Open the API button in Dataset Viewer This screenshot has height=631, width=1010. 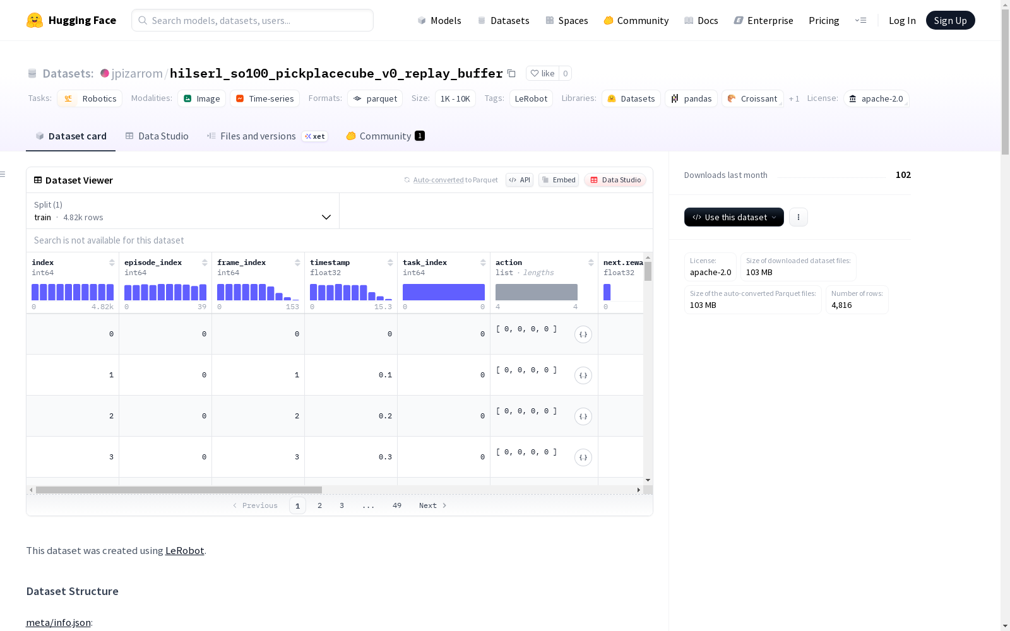click(x=520, y=180)
